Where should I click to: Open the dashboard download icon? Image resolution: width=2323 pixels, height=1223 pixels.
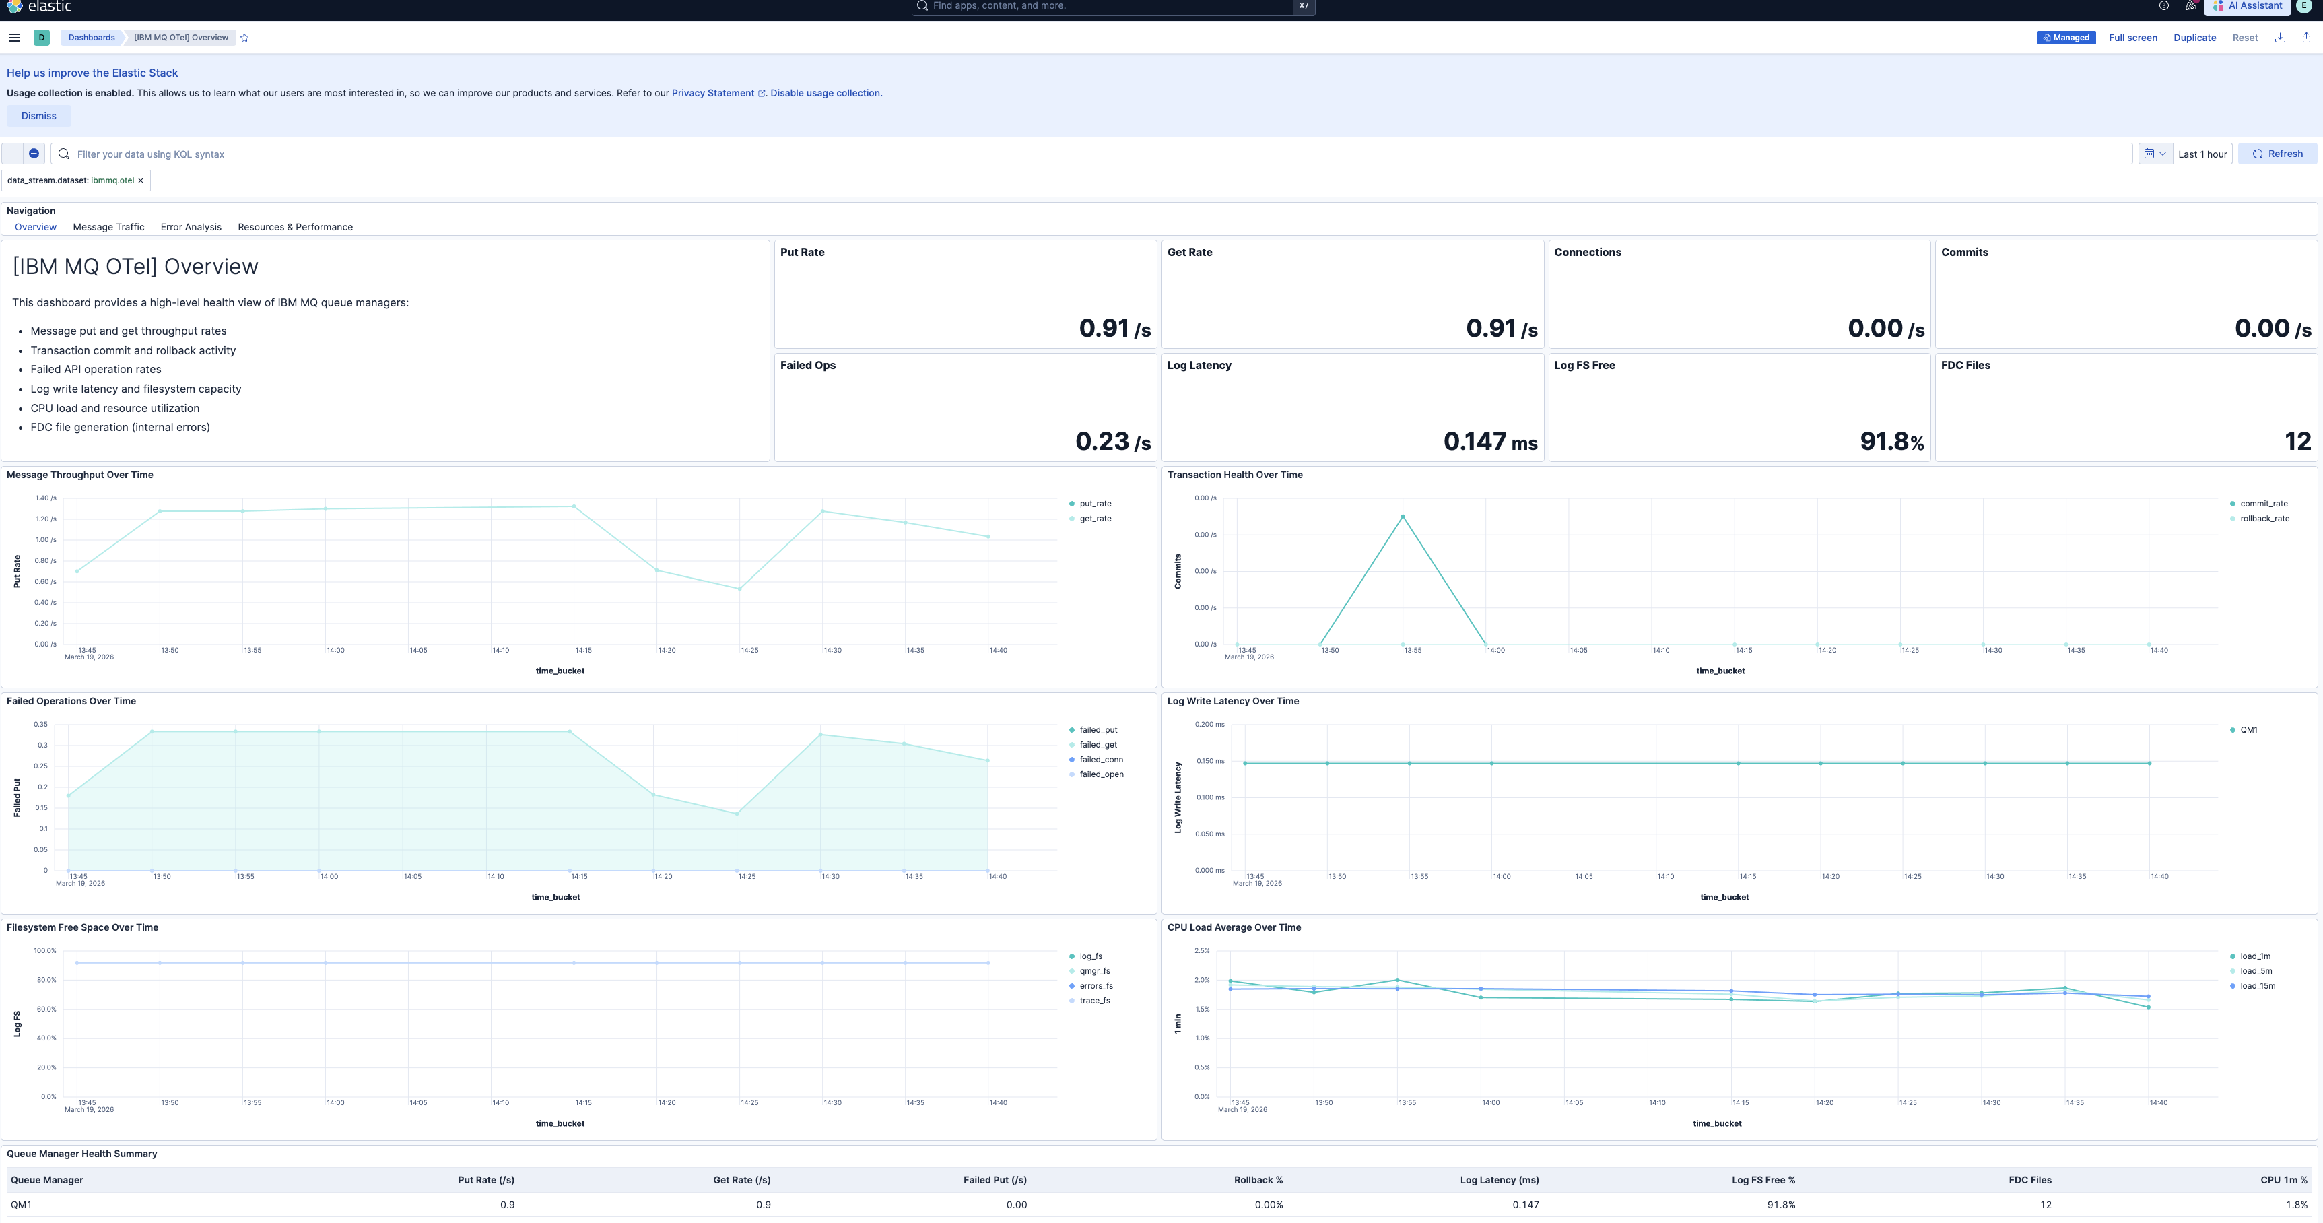click(2281, 37)
